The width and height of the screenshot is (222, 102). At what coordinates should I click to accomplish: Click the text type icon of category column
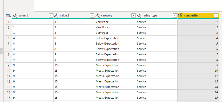[x=98, y=16]
